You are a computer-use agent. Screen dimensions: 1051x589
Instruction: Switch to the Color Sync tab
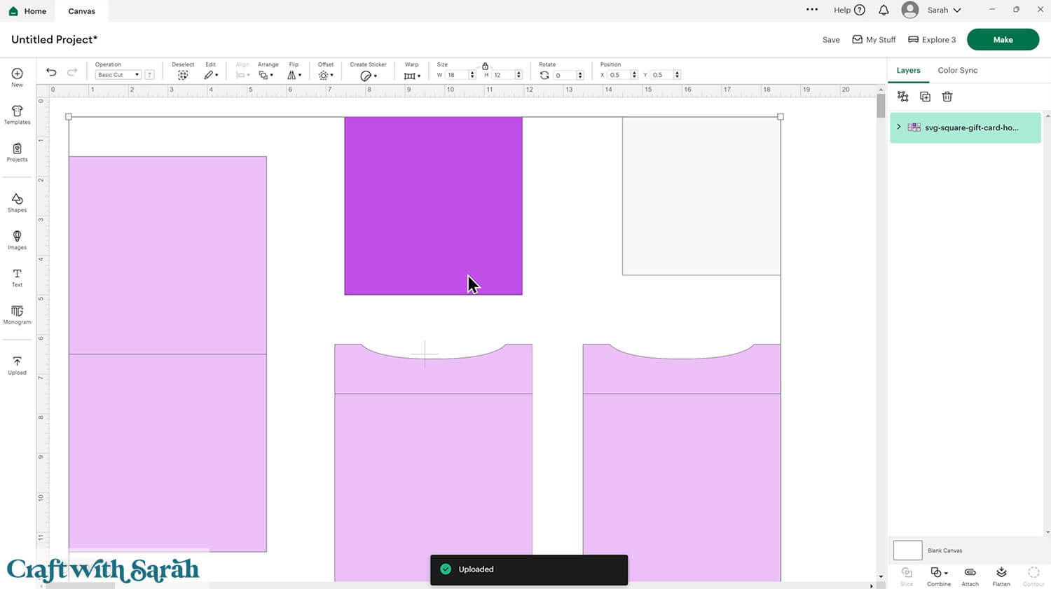click(957, 70)
